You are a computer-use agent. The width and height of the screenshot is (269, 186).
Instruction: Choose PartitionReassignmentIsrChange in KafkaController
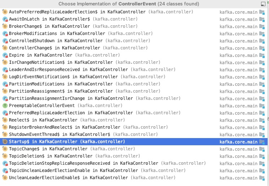[134, 98]
